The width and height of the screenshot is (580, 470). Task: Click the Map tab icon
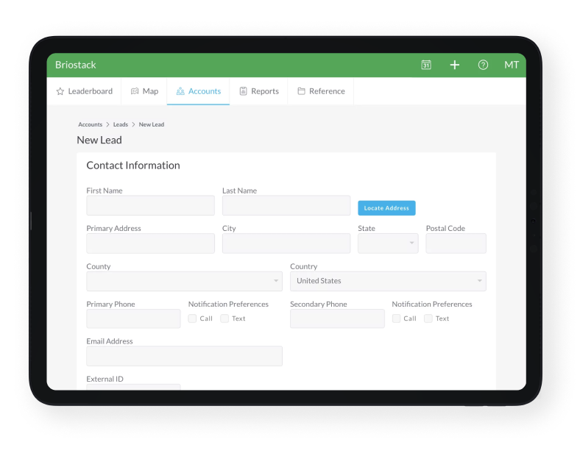point(135,91)
